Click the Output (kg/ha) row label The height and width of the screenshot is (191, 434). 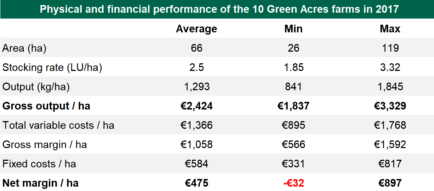(36, 87)
